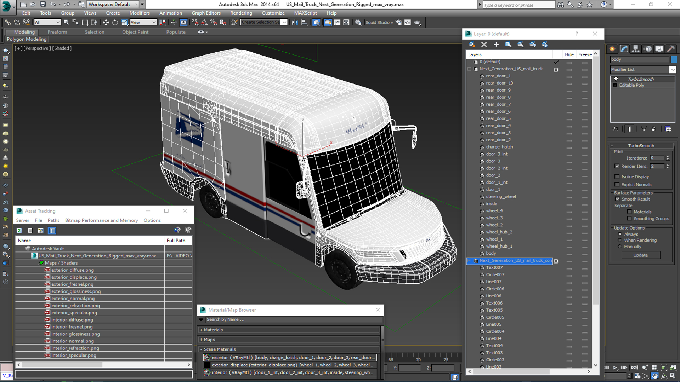
Task: Click the Pin Stack icon below modifier stack
Action: point(616,129)
